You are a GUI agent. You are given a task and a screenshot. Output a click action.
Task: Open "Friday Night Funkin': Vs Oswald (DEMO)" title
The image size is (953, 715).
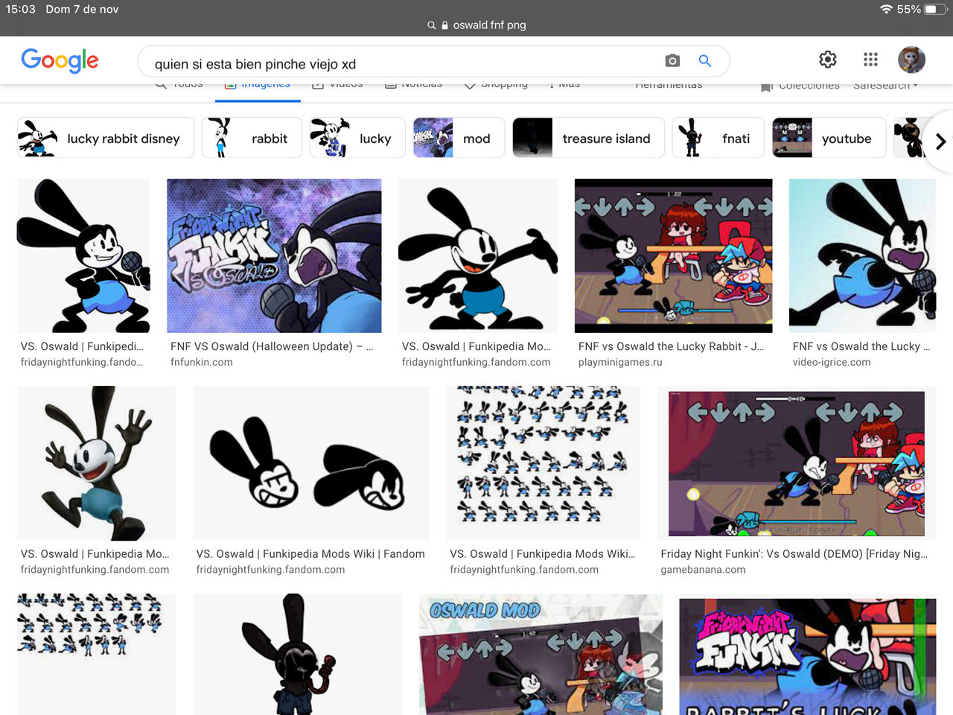[794, 554]
